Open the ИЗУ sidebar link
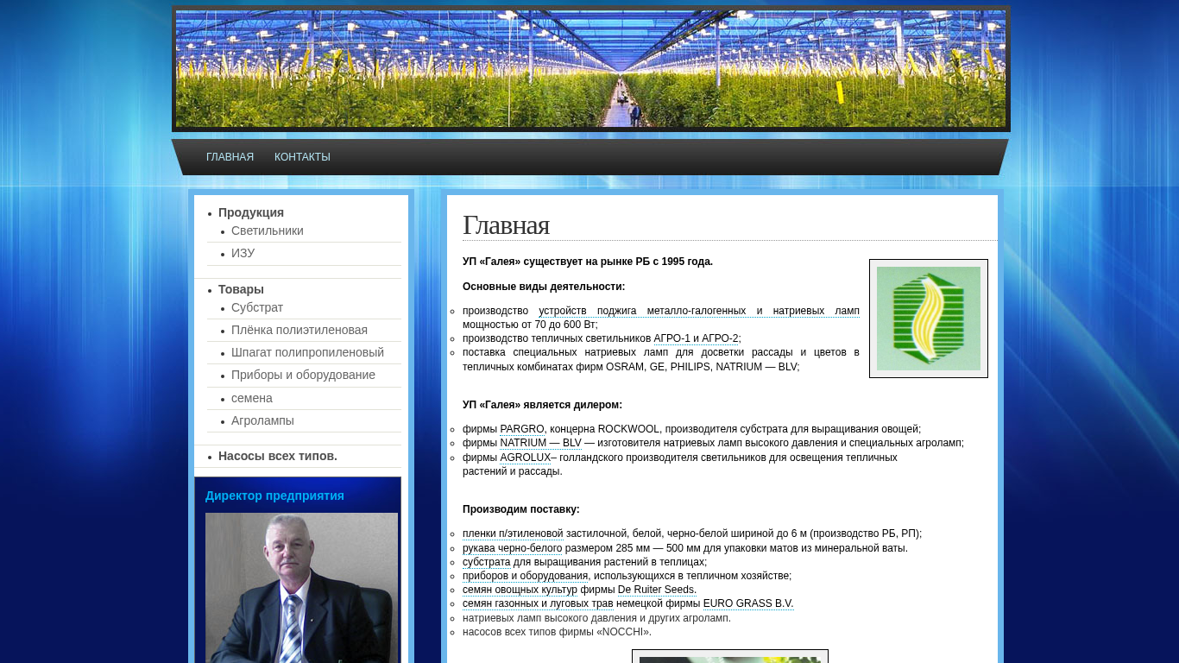This screenshot has height=663, width=1179. 243,253
